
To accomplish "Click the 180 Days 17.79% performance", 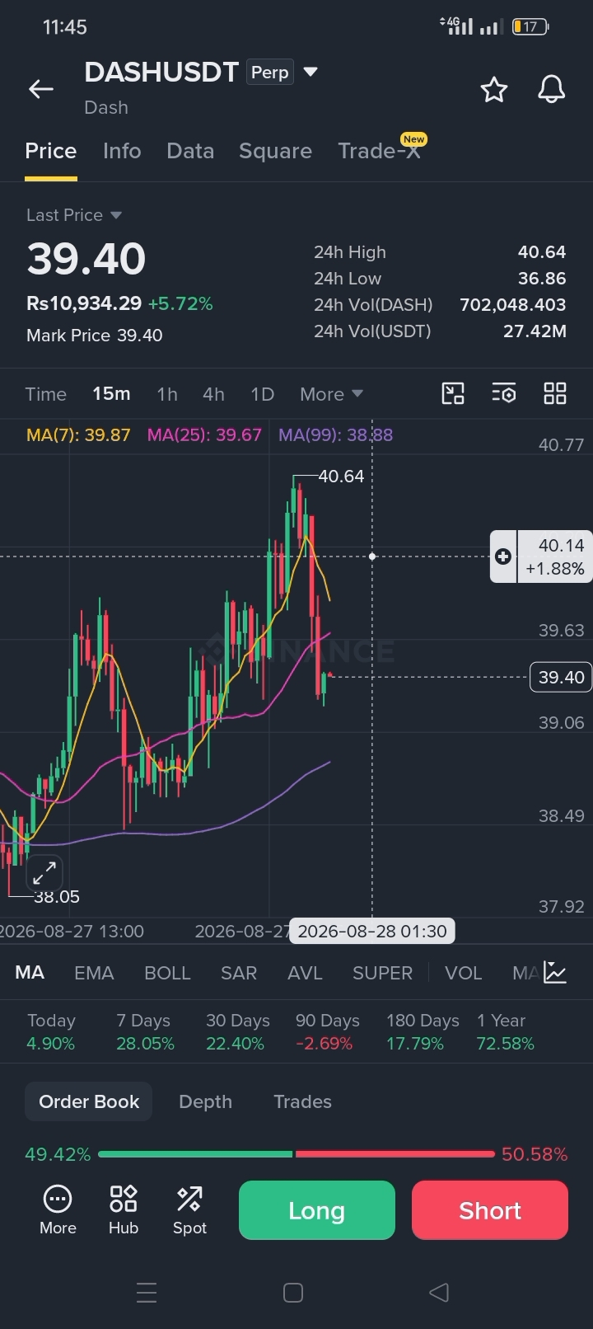I will tap(423, 1032).
